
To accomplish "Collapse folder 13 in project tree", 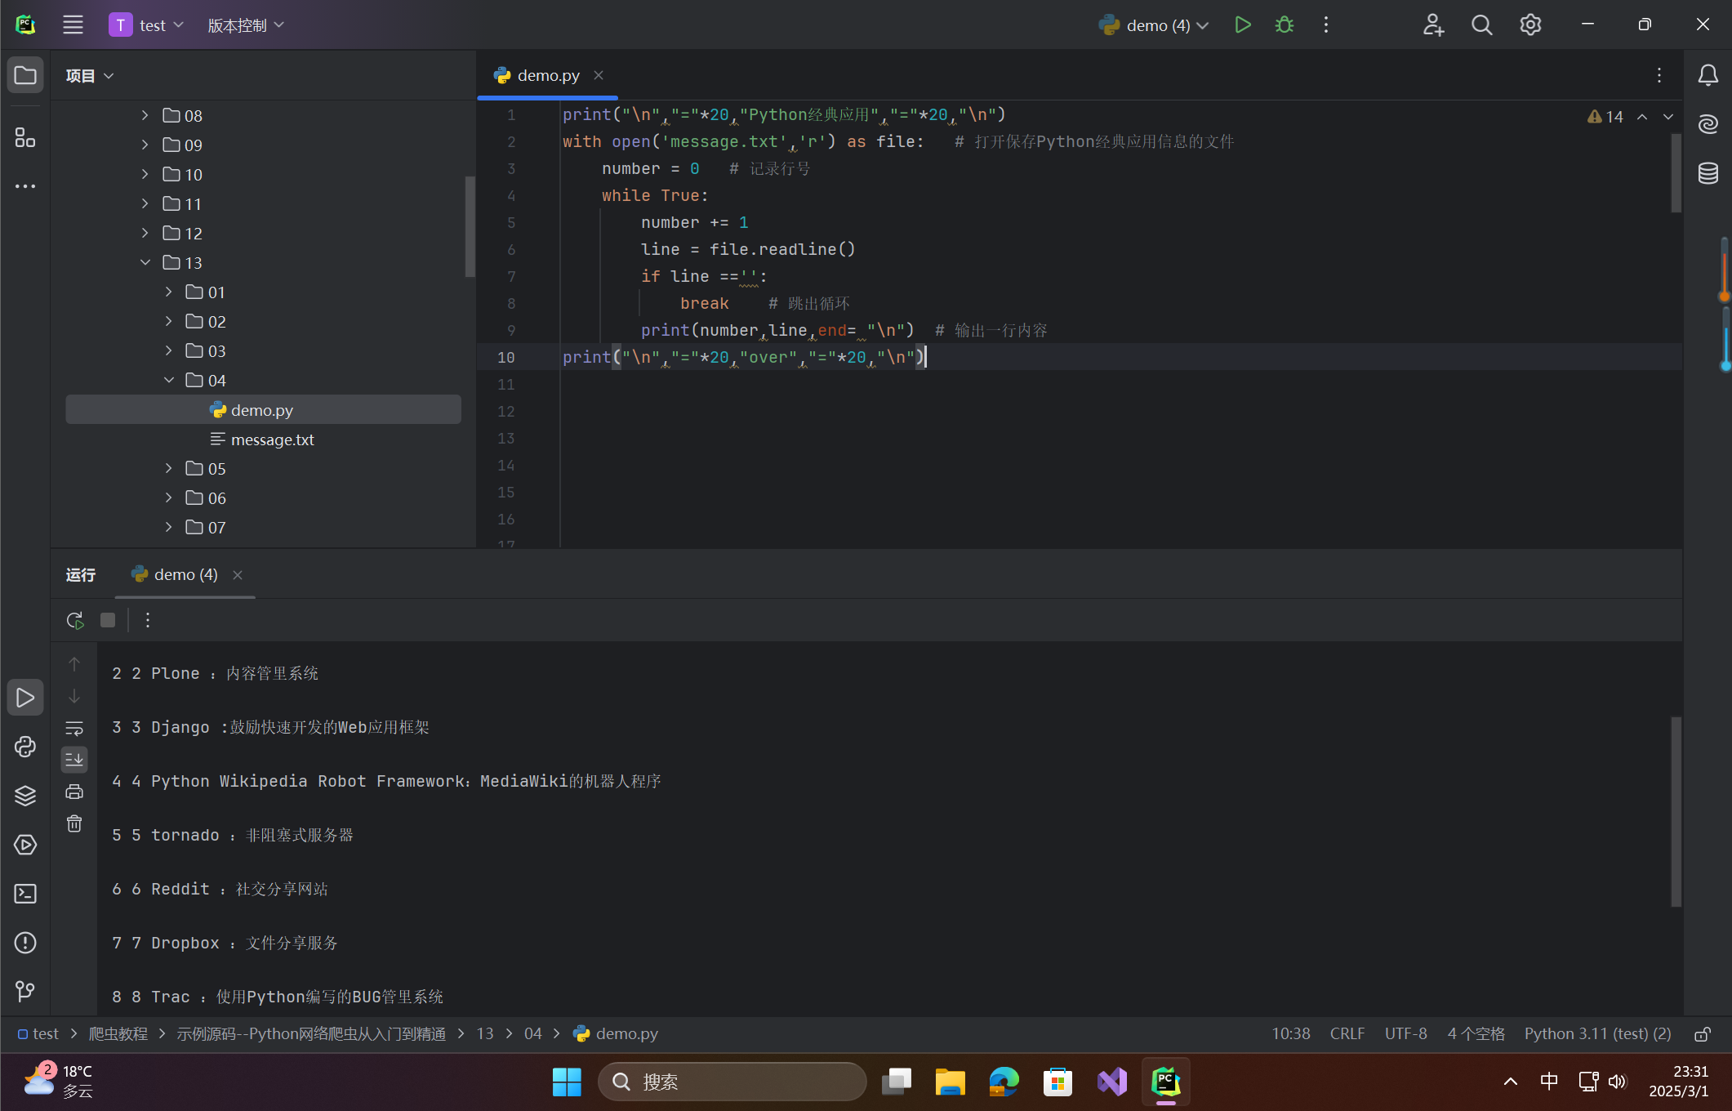I will point(145,263).
